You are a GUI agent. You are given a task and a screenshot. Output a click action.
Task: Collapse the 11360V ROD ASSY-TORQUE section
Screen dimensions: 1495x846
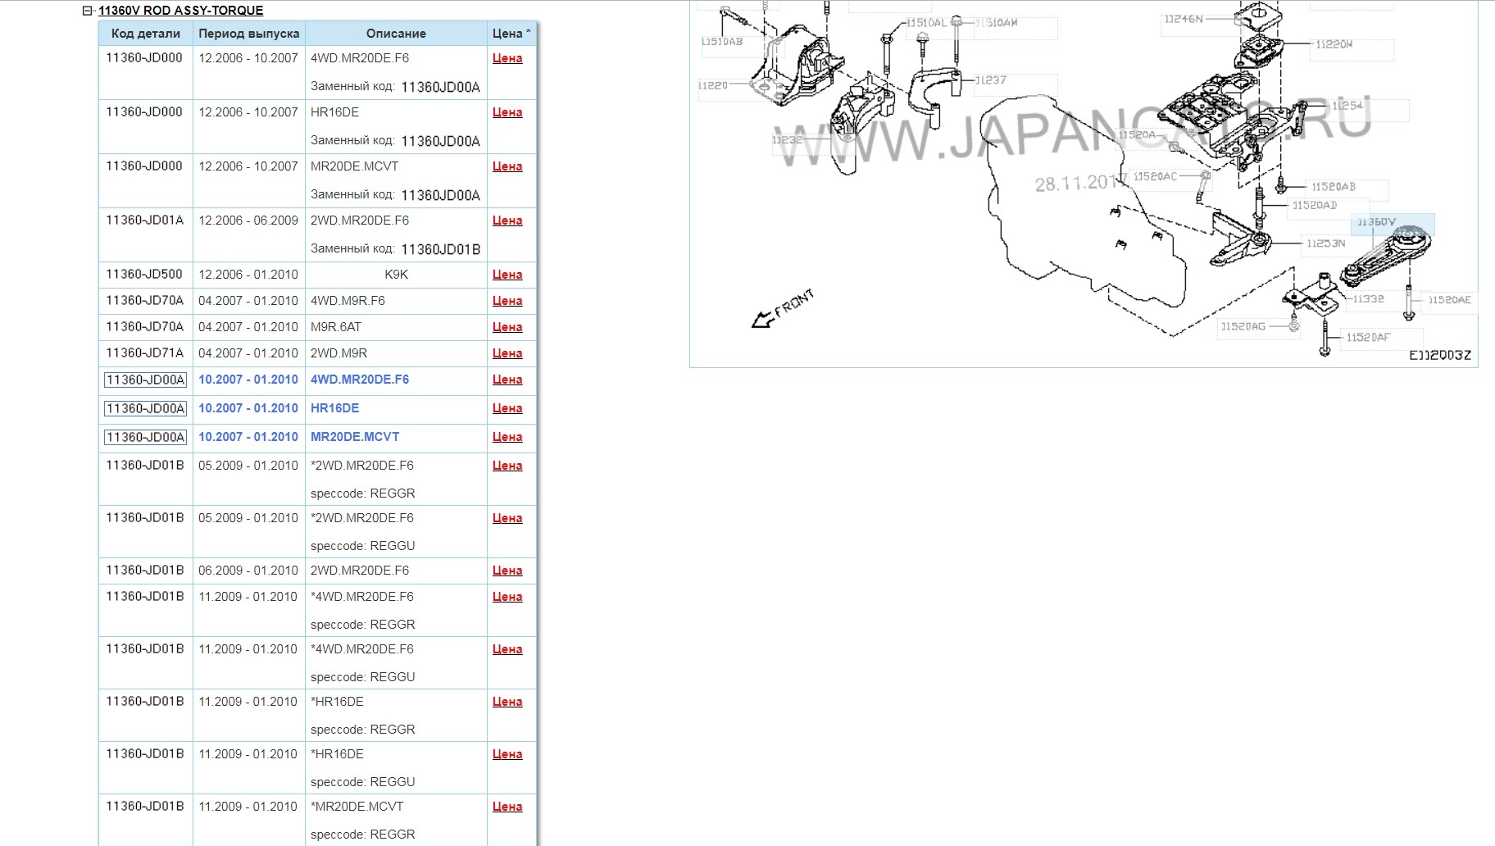tap(88, 11)
